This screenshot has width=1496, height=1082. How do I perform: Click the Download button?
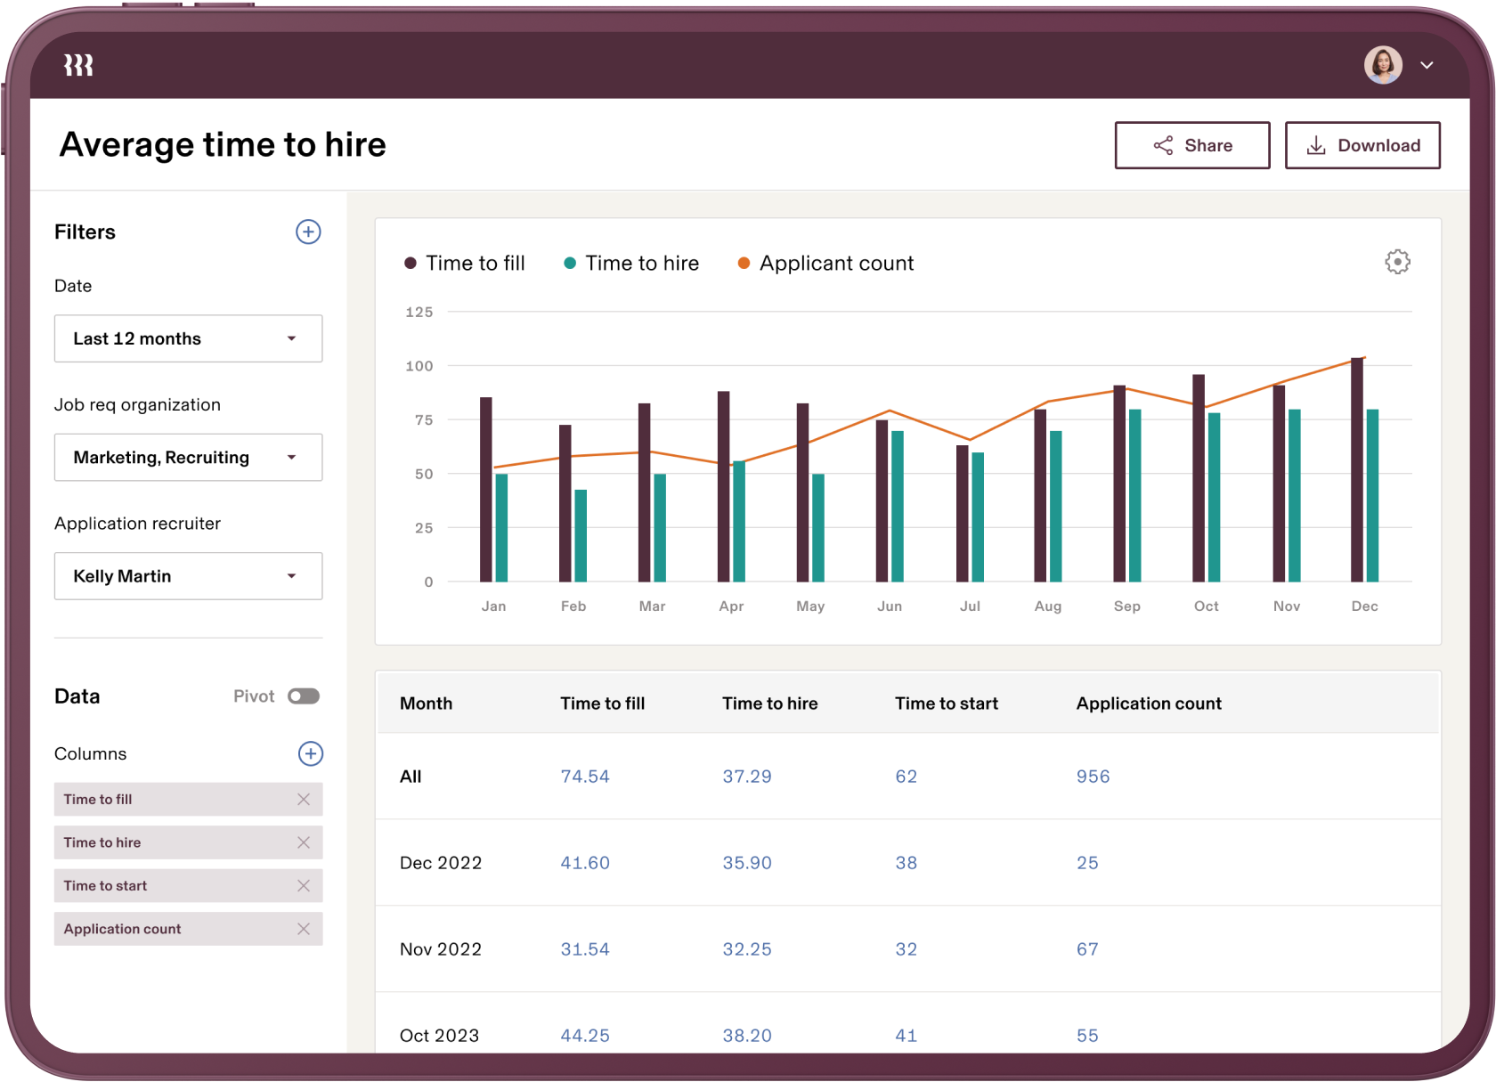[1362, 145]
